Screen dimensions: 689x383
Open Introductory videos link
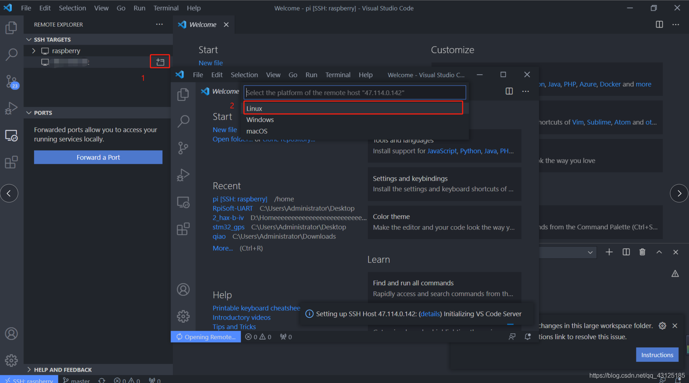pyautogui.click(x=242, y=317)
